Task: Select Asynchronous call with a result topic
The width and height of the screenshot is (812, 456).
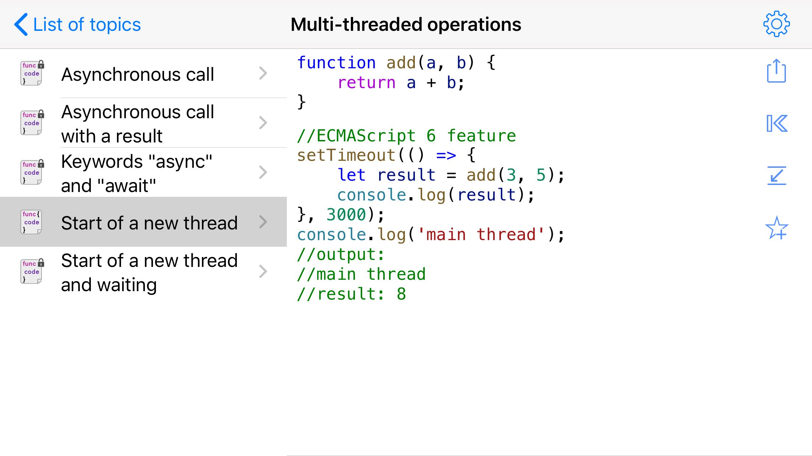Action: (x=138, y=124)
